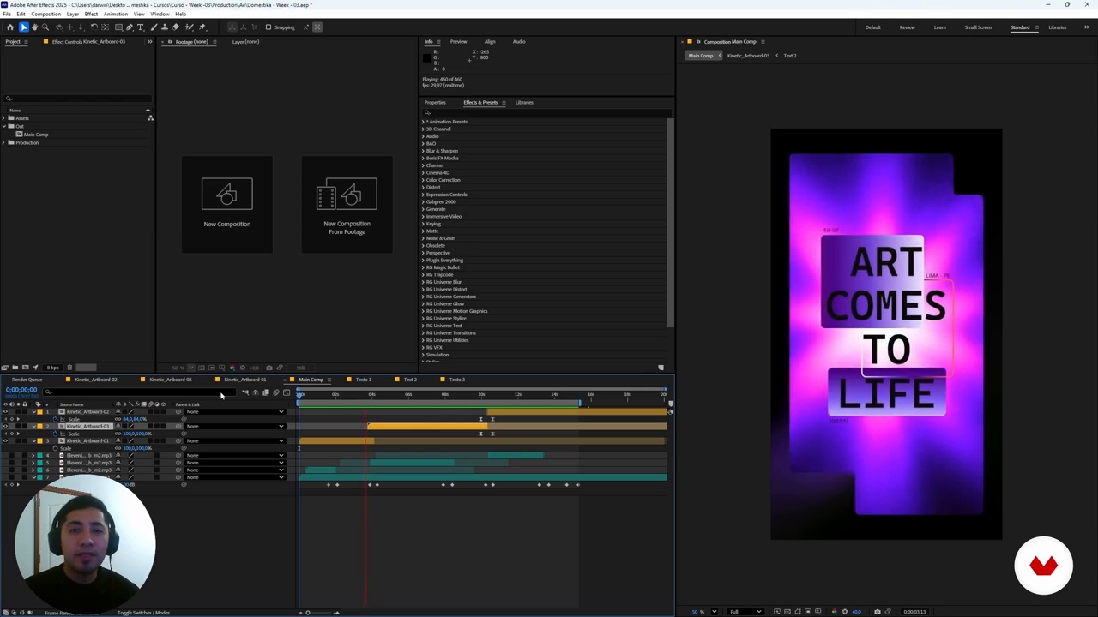1098x617 pixels.
Task: Select the Eraser tool
Action: (176, 27)
